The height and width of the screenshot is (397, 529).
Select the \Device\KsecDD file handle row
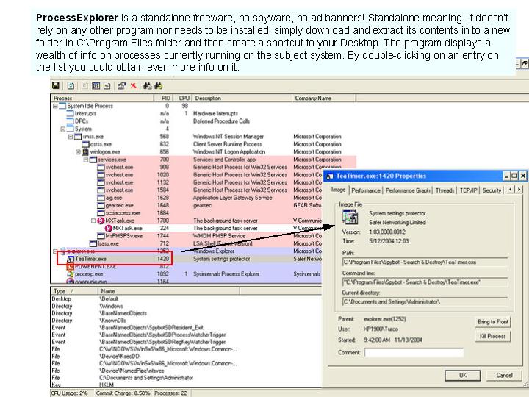point(187,356)
